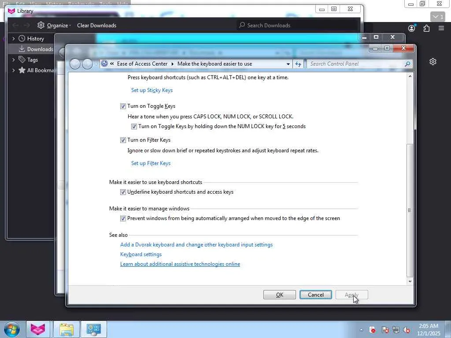Screen dimensions: 451x338
Task: Toggle Prevent windows from being automatically arranged
Action: 123,218
